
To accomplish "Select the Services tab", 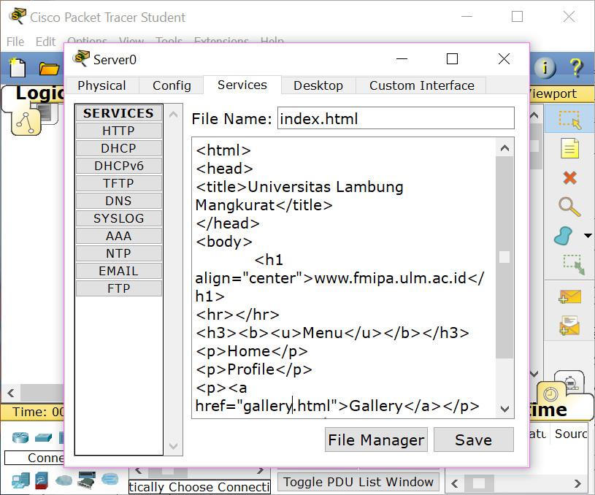I will [242, 85].
